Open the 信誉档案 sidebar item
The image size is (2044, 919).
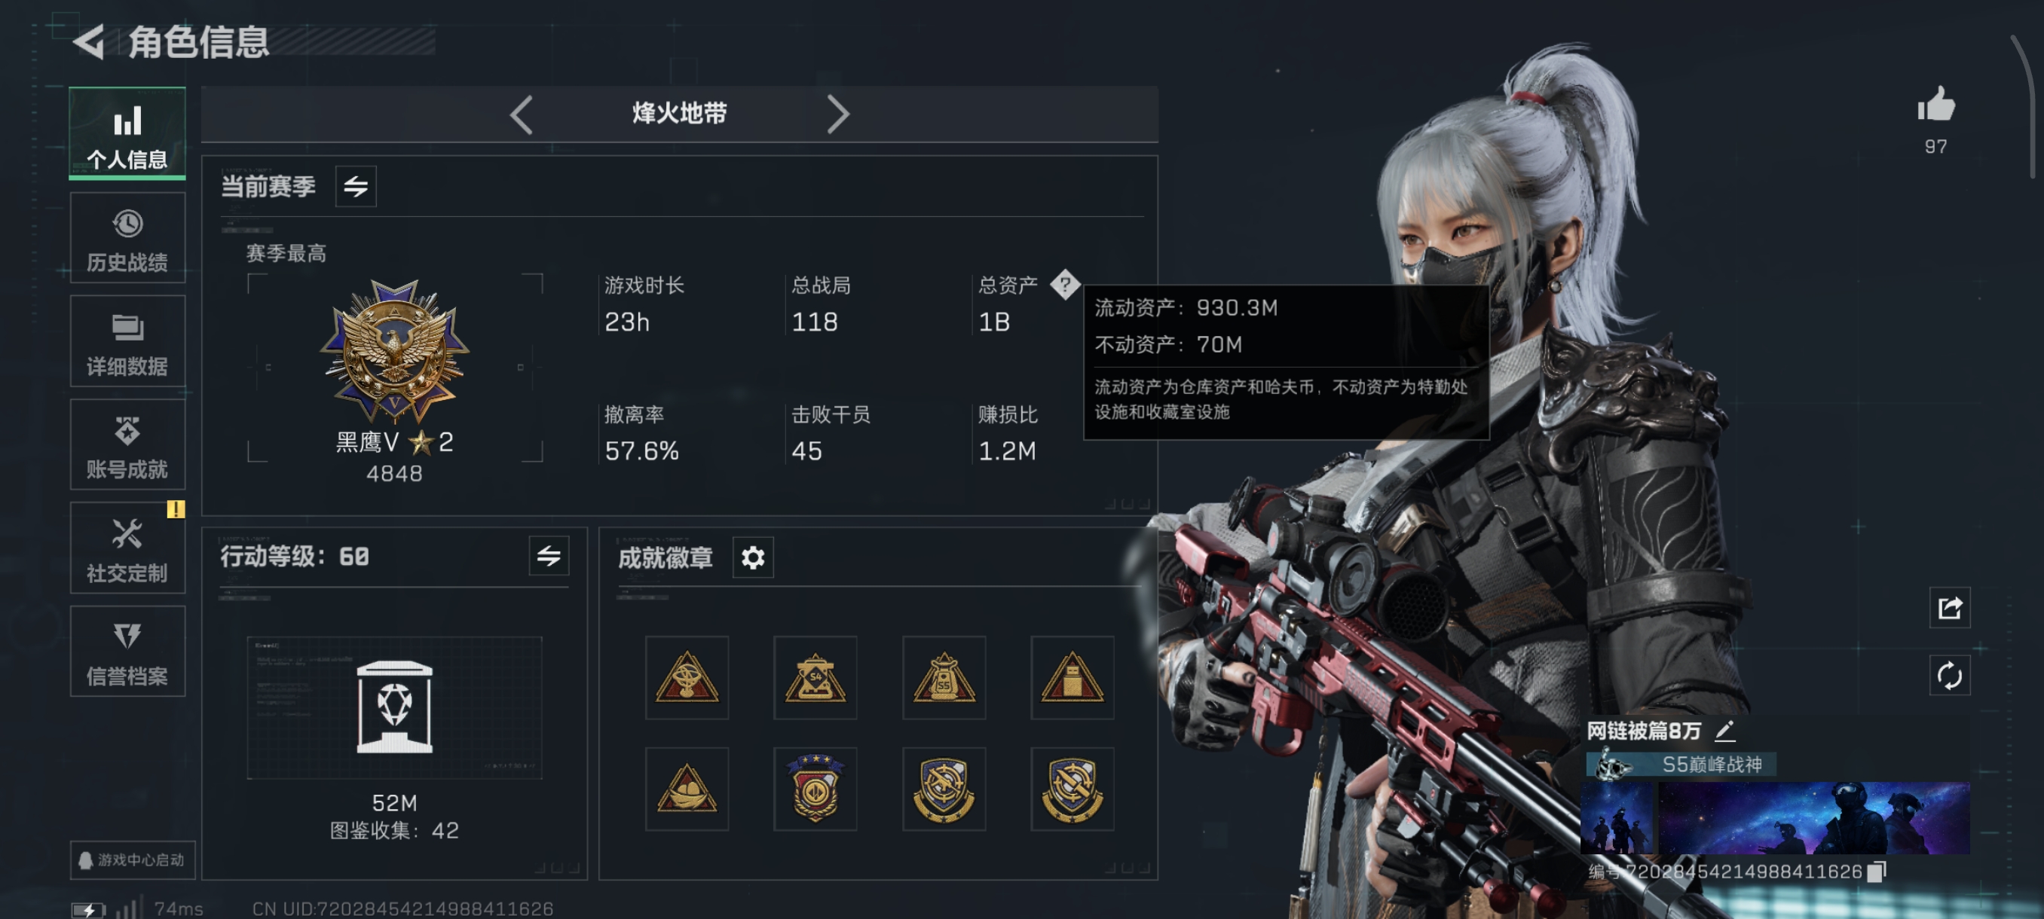pyautogui.click(x=127, y=652)
